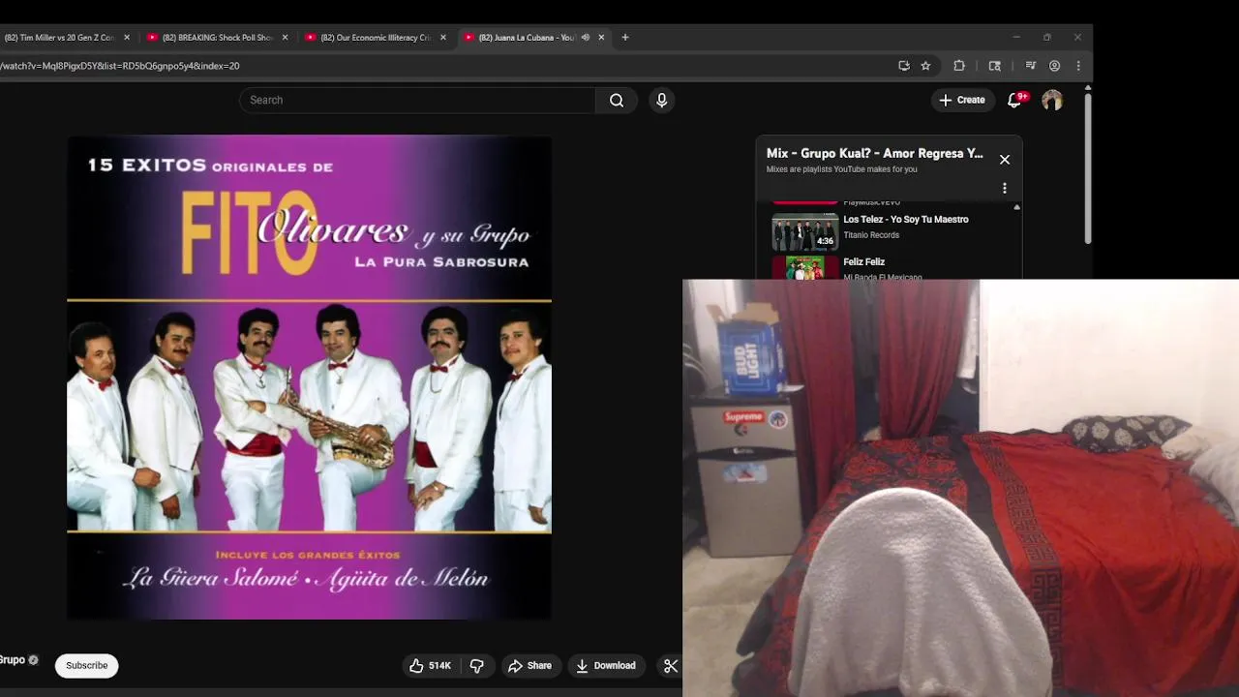Open media controls playlist icon
The width and height of the screenshot is (1239, 697).
click(x=1030, y=66)
